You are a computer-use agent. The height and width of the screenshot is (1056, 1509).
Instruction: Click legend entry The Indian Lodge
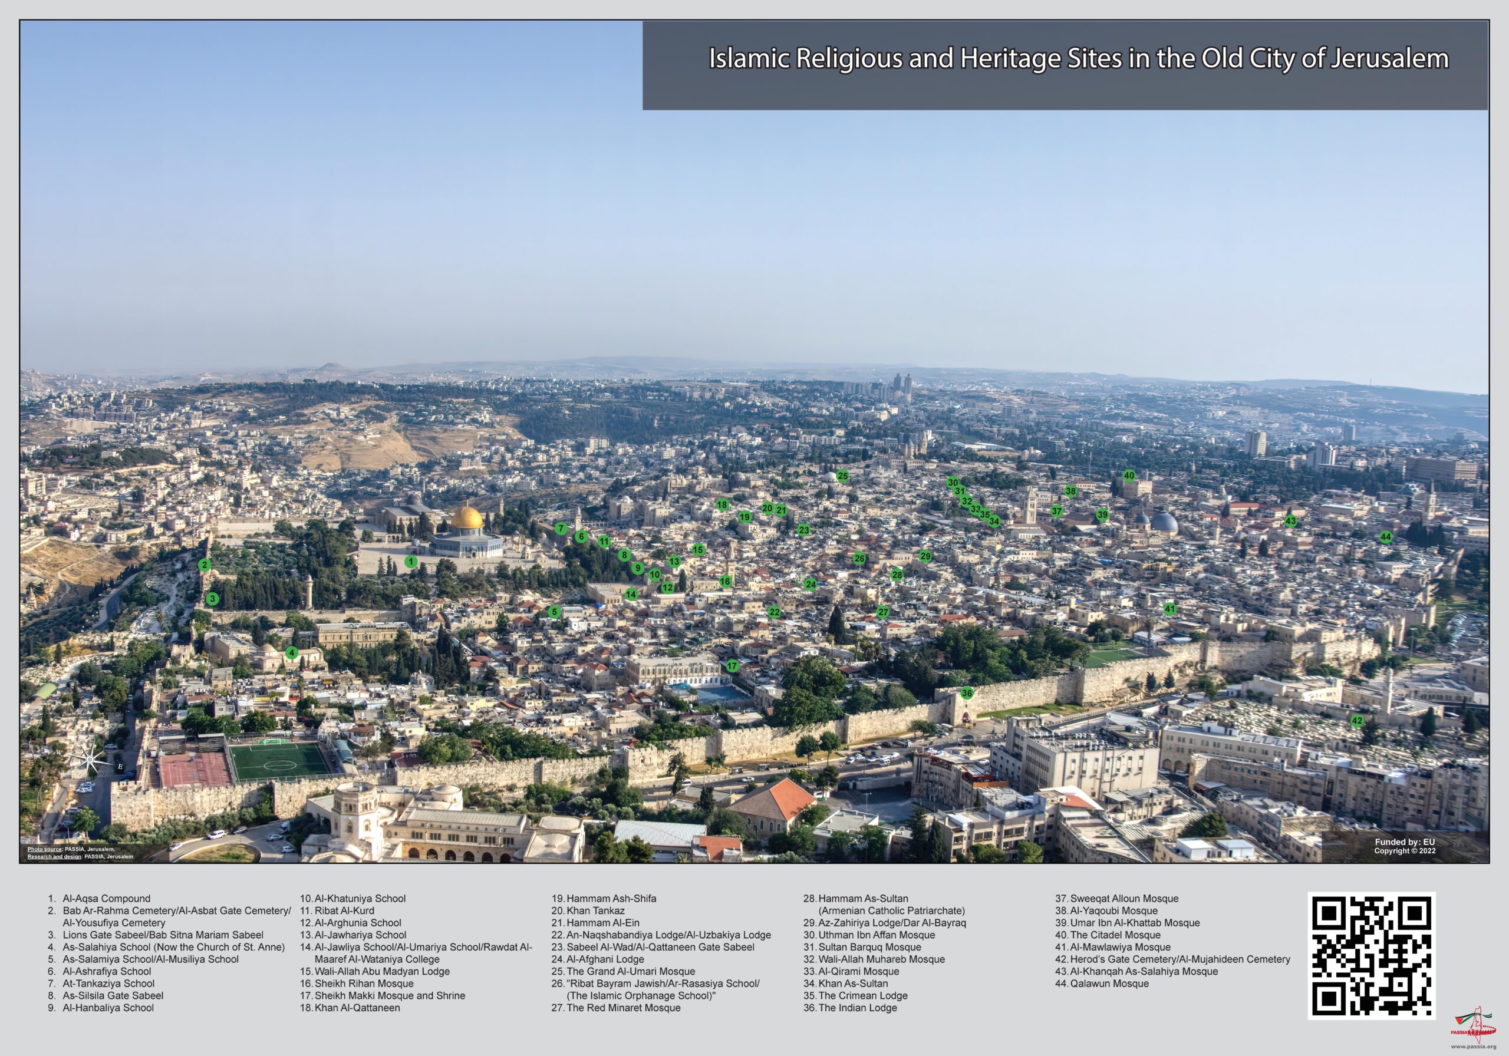[x=857, y=1007]
